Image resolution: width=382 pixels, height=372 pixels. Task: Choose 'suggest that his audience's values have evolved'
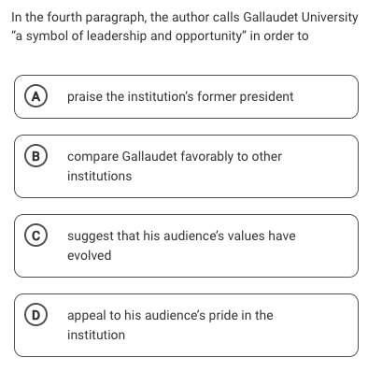186,246
